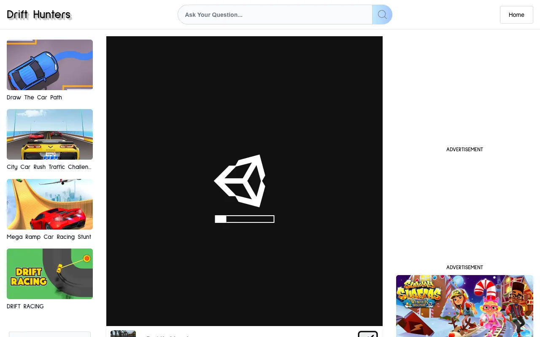Viewport: 540px width, 337px height.
Task: Click the game loading progress bar
Action: coord(245,219)
